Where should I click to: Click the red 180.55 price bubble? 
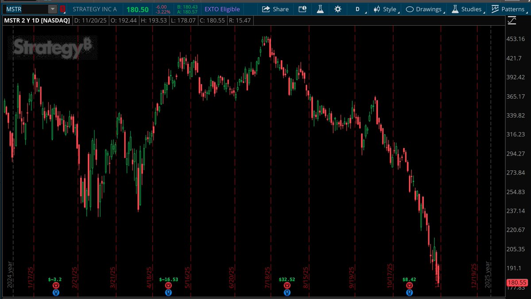point(516,282)
